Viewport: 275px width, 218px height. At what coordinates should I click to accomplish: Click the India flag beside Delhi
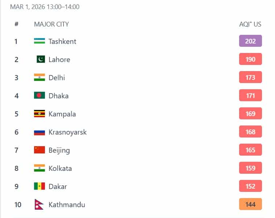pyautogui.click(x=39, y=77)
